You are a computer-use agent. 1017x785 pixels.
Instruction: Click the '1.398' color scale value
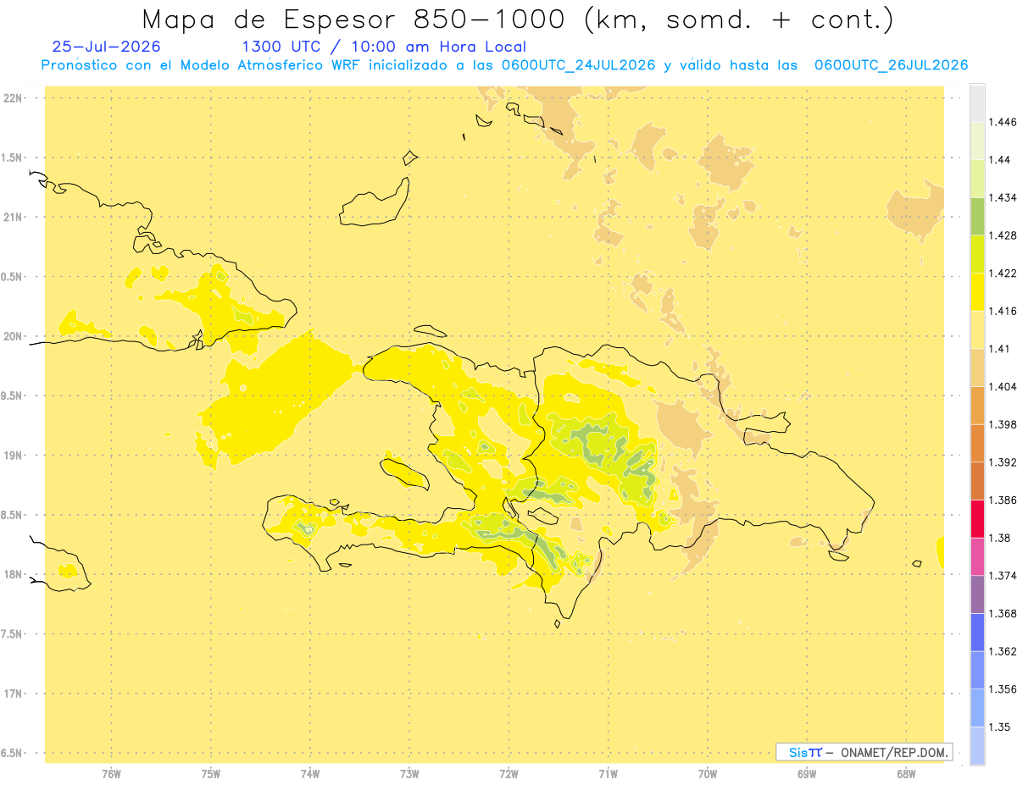click(1003, 424)
